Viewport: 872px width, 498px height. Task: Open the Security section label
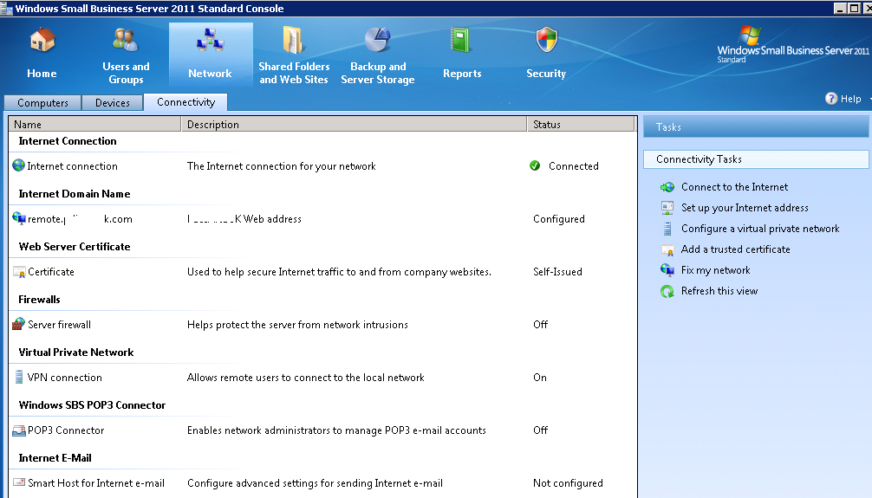[x=546, y=74]
